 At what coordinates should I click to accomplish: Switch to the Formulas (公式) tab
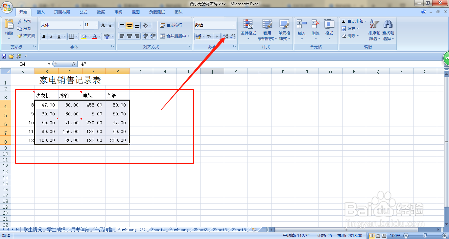point(83,12)
